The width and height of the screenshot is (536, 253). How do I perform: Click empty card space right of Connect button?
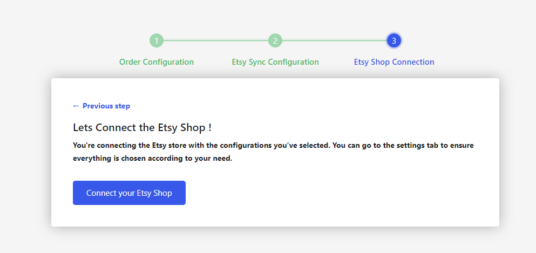pos(335,193)
